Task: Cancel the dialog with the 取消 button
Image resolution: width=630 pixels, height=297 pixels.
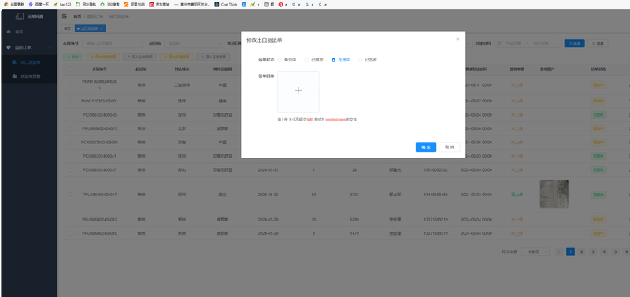Action: coord(449,147)
